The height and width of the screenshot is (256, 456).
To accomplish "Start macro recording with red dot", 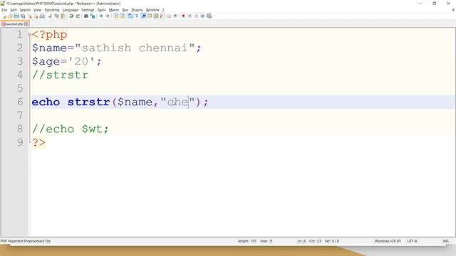I will pos(183,16).
